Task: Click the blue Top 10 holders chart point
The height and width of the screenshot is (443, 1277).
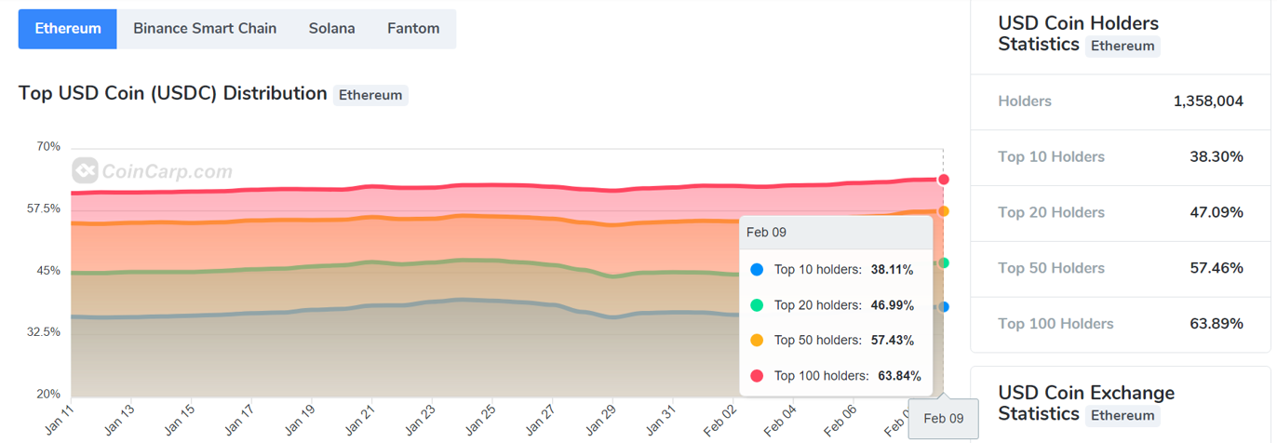Action: click(944, 307)
